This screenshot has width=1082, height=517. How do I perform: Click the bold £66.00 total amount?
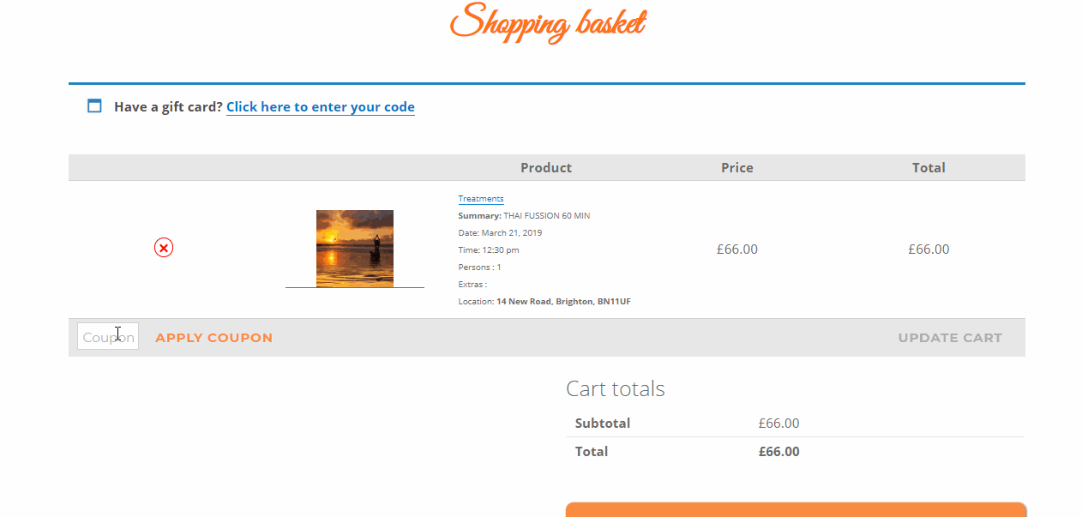coord(779,452)
